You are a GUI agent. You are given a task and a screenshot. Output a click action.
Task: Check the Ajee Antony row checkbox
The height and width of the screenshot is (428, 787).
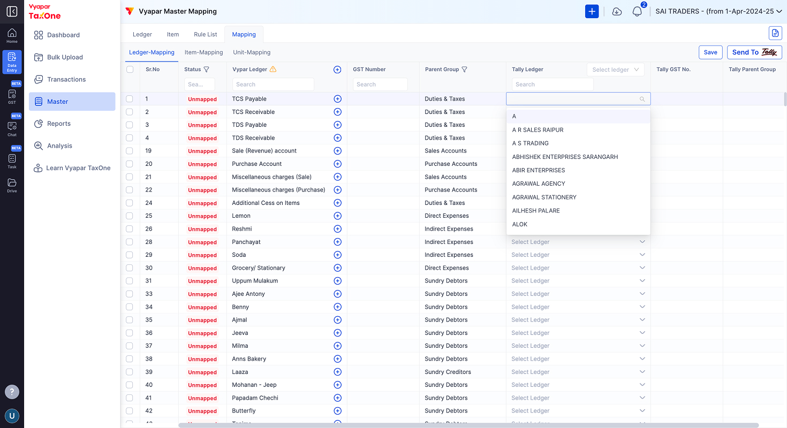[x=130, y=294]
